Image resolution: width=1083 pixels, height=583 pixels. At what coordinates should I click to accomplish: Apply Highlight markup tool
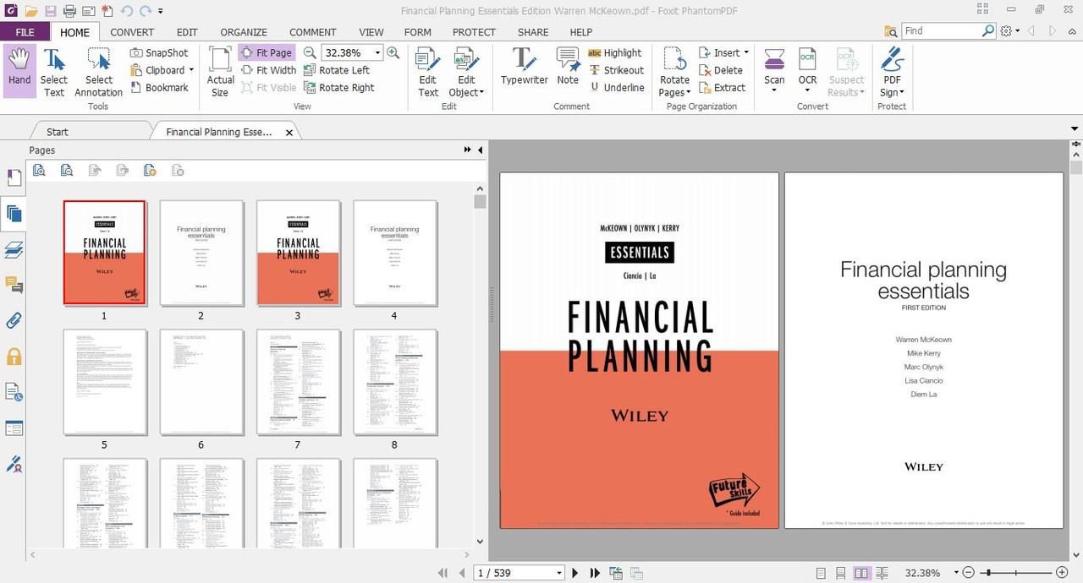pos(614,52)
